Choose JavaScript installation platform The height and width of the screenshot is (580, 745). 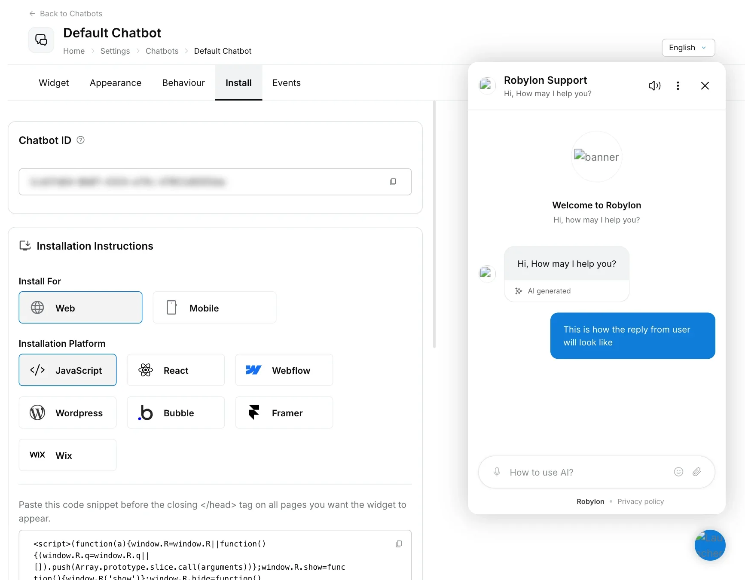click(67, 370)
